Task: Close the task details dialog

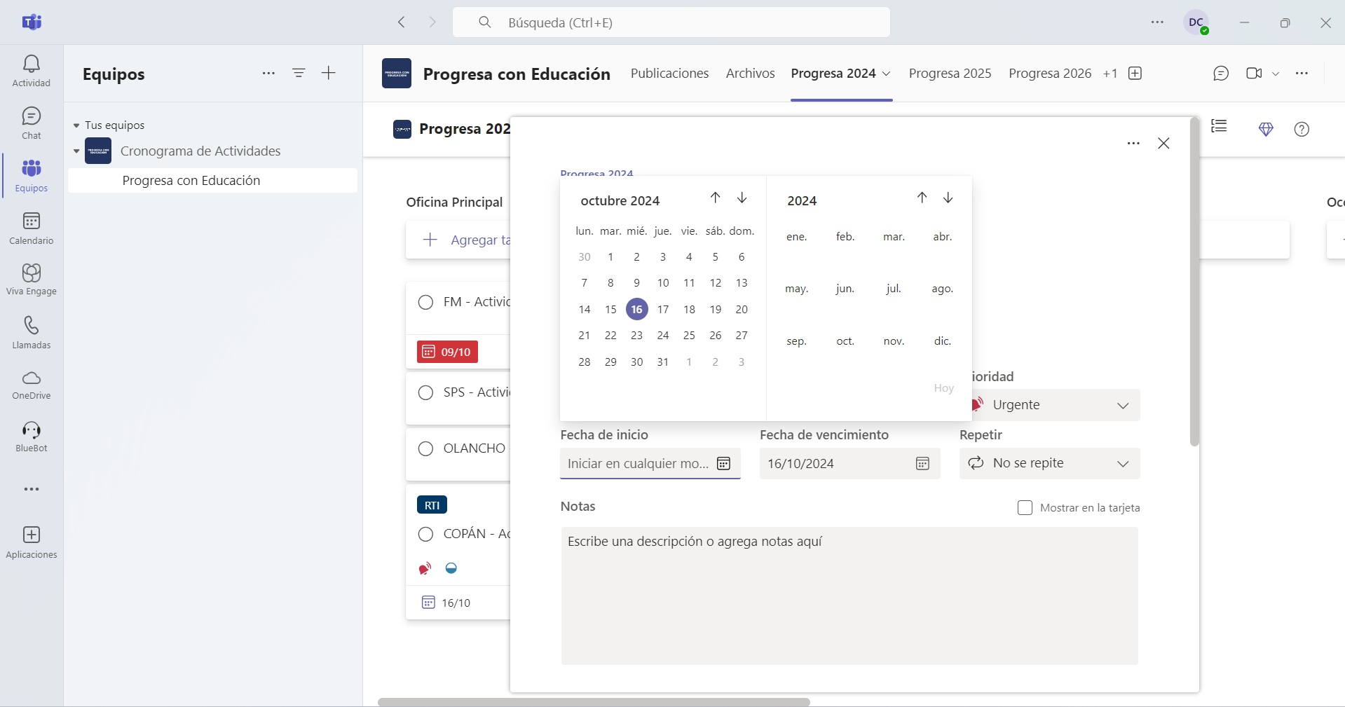Action: pyautogui.click(x=1163, y=143)
